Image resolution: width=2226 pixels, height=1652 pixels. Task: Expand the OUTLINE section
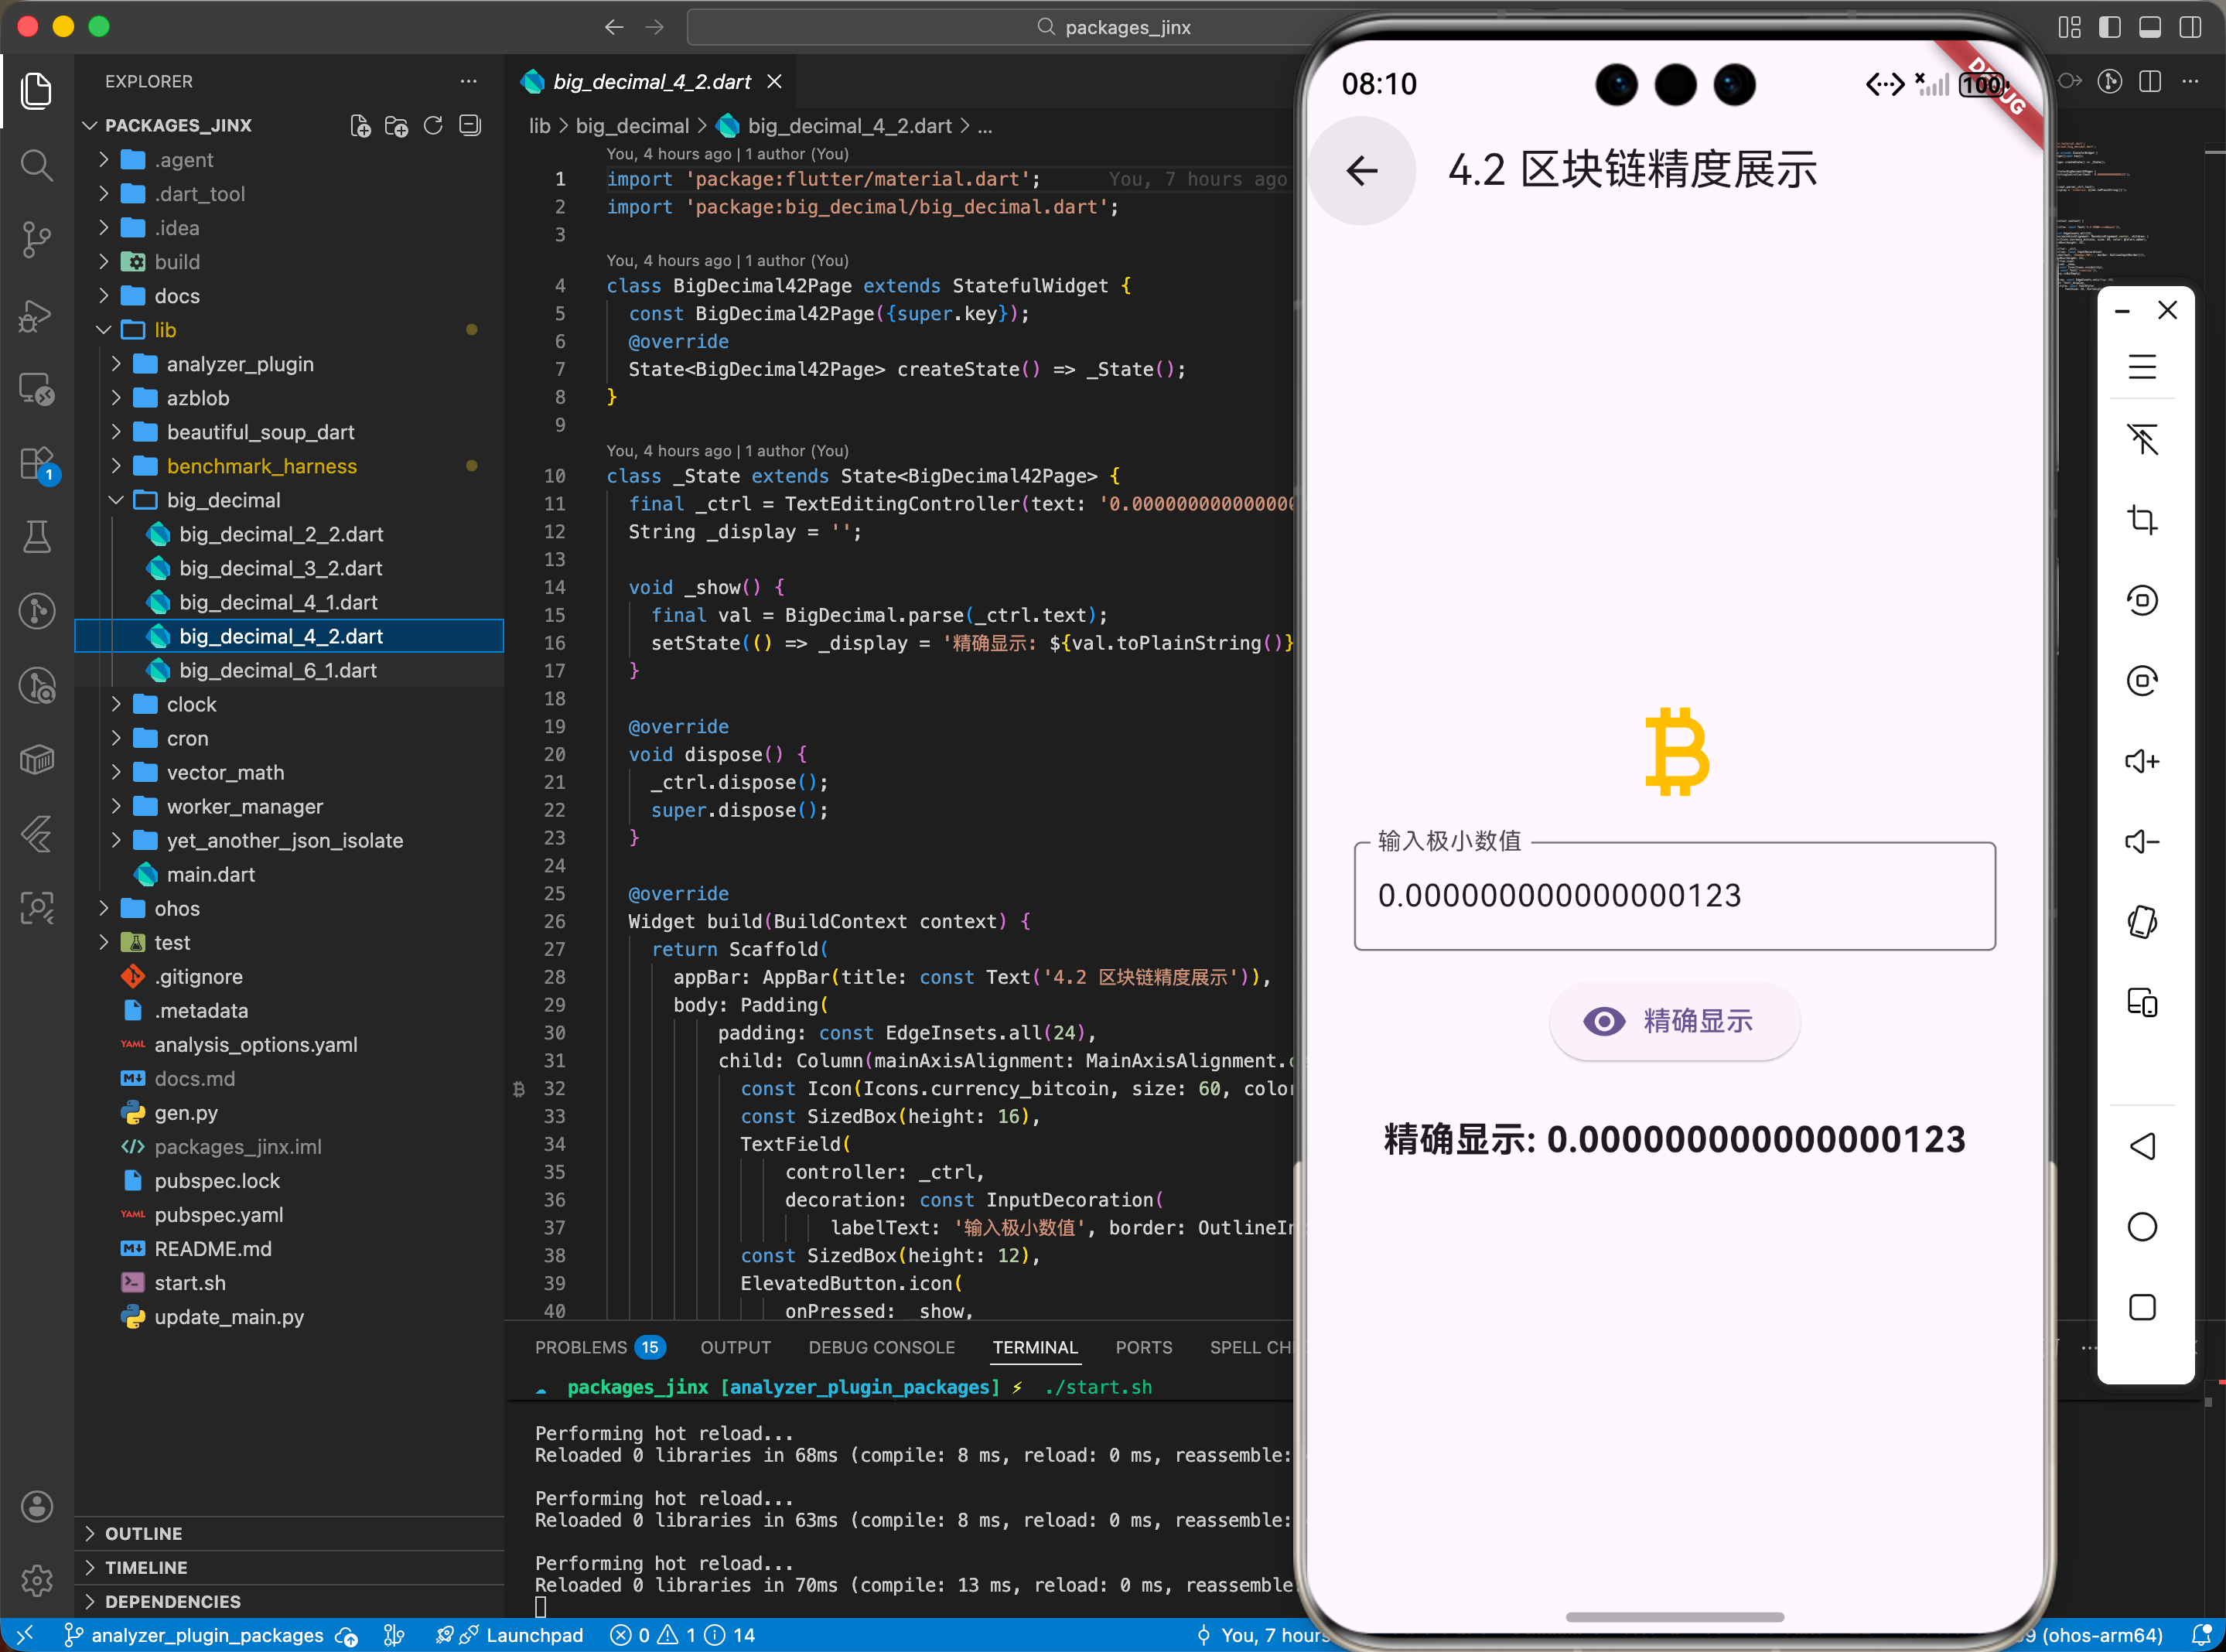(143, 1533)
